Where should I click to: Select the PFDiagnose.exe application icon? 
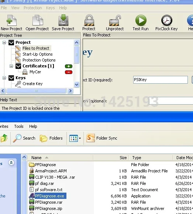point(32,196)
